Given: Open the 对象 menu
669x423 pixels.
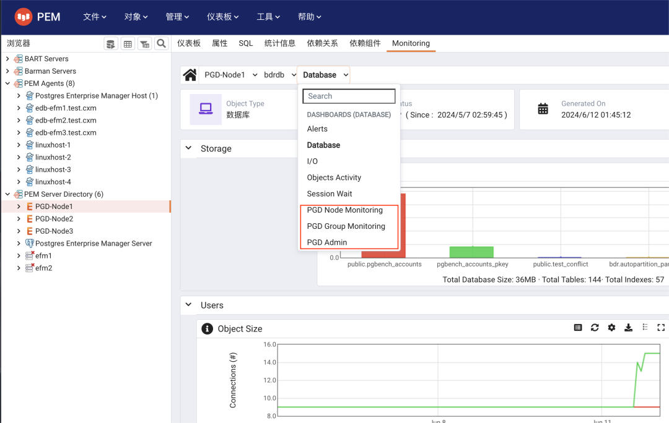Looking at the screenshot, I should 136,17.
